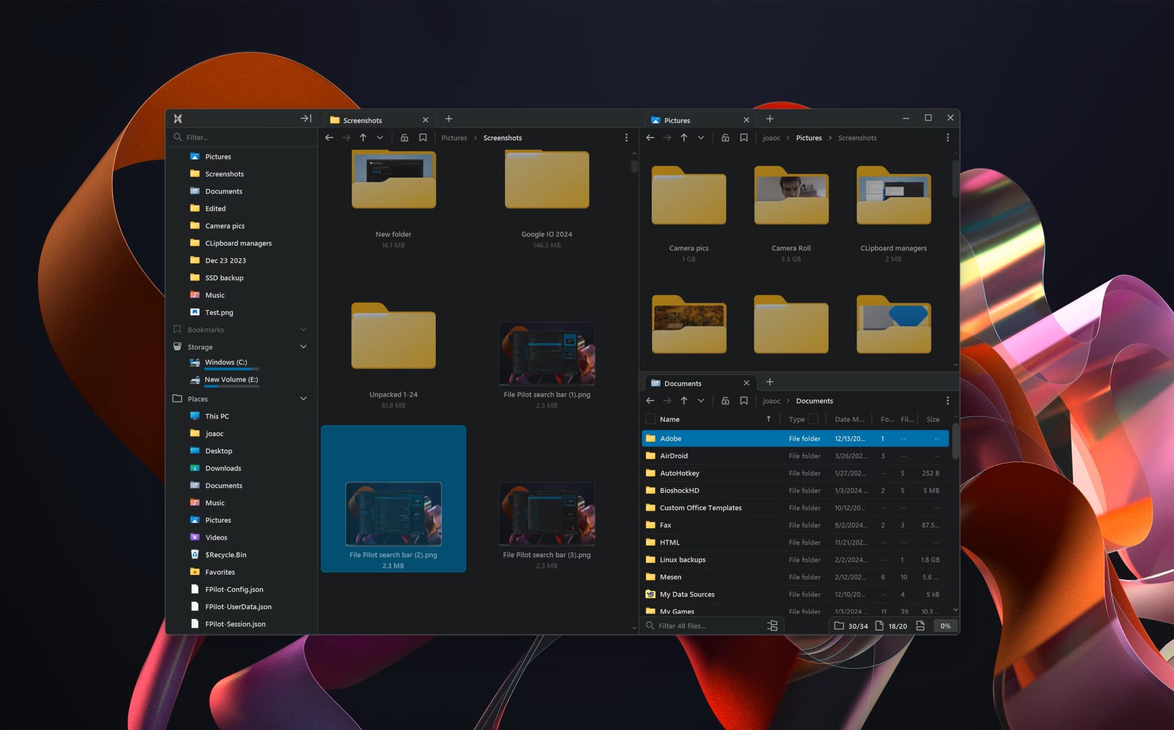Open the history dropdown in the Screenshots toolbar
This screenshot has width=1174, height=730.
point(380,138)
